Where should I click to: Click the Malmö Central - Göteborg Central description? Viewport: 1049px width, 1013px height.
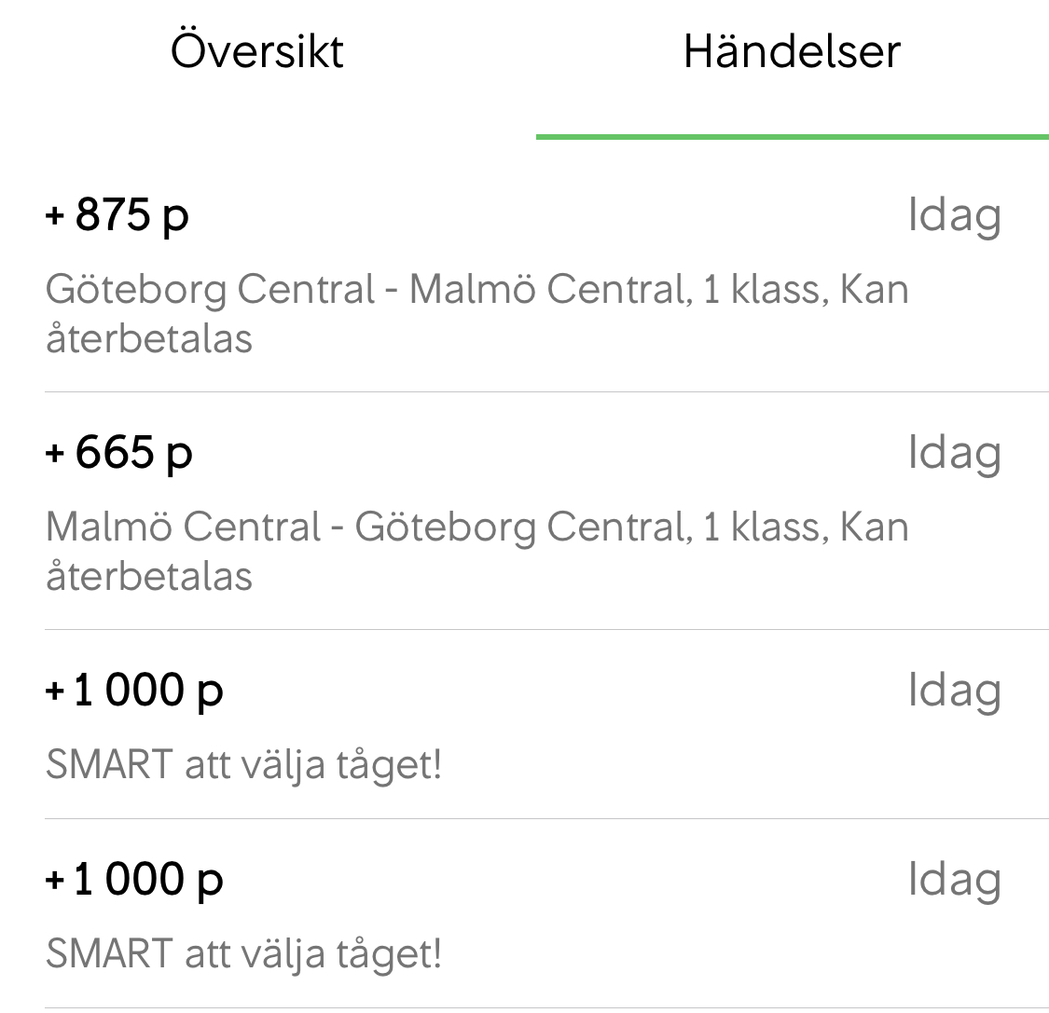476,527
